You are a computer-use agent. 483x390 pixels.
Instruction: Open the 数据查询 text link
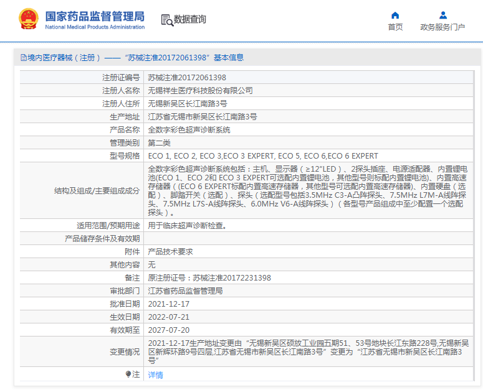pyautogui.click(x=190, y=20)
